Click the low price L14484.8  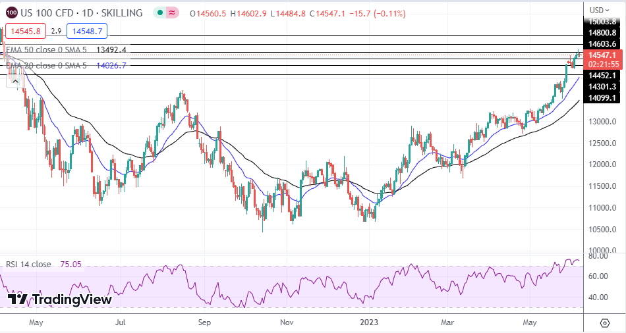point(288,14)
